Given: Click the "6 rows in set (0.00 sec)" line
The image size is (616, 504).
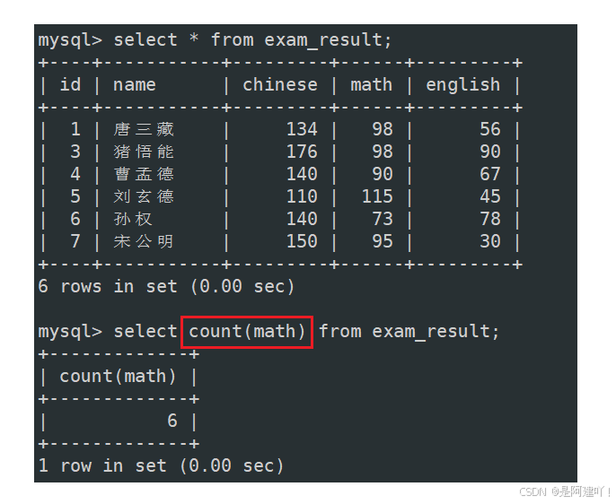Looking at the screenshot, I should (x=166, y=286).
